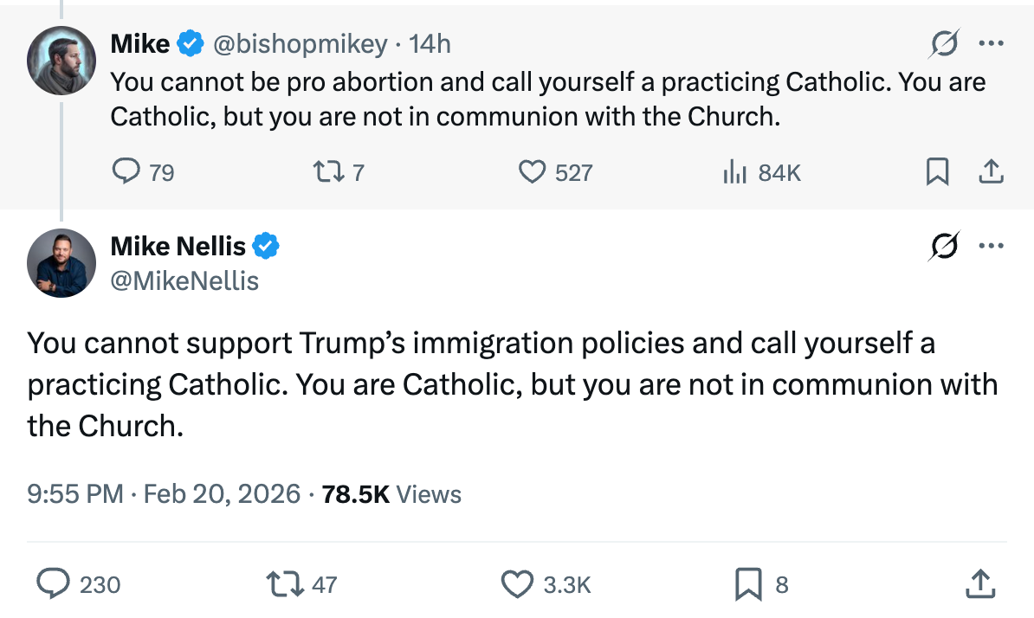Open more options for Mike Nellis's post
This screenshot has width=1034, height=618.
point(990,247)
